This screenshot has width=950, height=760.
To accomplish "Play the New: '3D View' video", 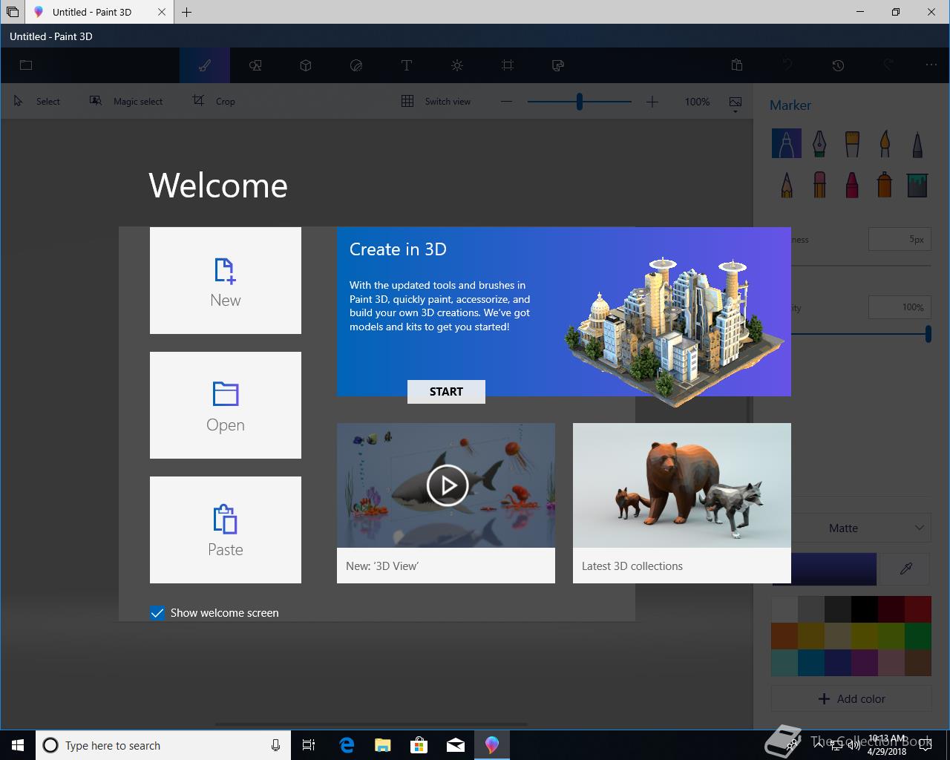I will [447, 485].
